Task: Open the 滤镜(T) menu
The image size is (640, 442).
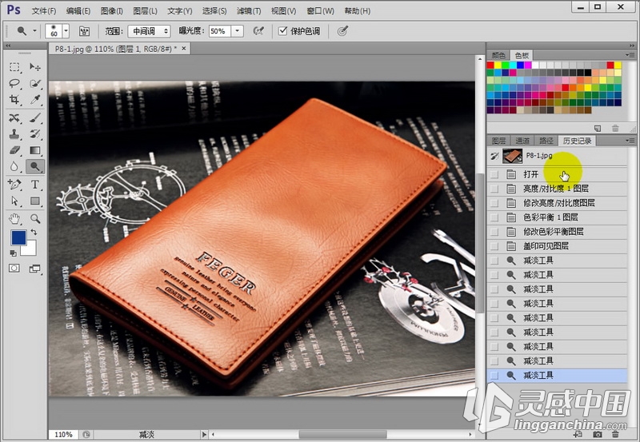Action: (249, 10)
